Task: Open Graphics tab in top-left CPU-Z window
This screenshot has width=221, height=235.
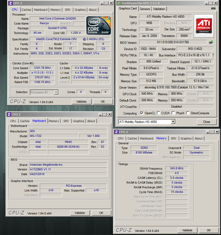Action: [x=80, y=10]
